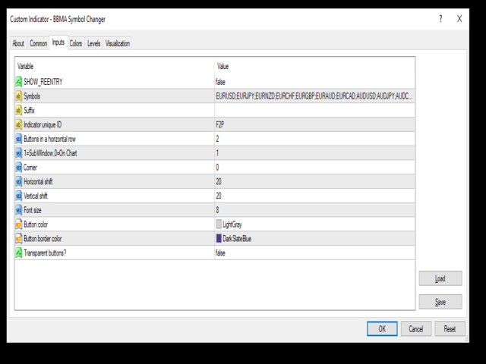
Task: Click the 1=SubWindow,0=On Chart integer icon
Action: click(19, 153)
